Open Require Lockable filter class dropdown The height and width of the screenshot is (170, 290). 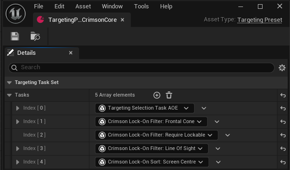coord(156,135)
